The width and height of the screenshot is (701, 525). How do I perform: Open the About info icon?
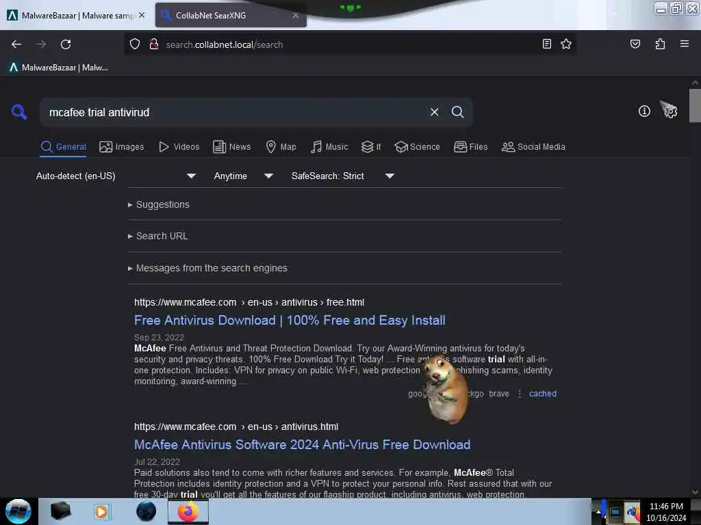point(644,111)
